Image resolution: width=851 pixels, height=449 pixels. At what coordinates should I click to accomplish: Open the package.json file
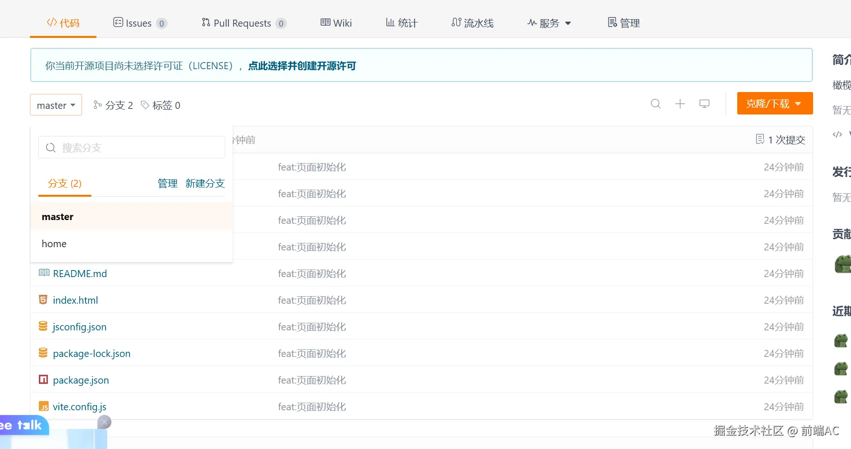[x=81, y=380]
